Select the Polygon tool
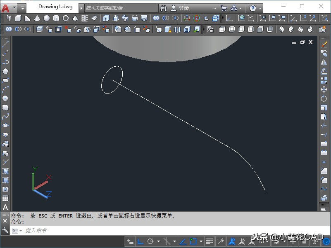 click(x=5, y=71)
